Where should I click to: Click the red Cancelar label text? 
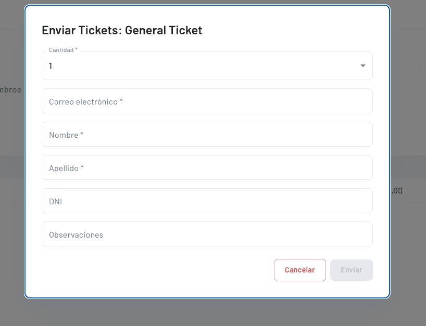coord(300,270)
